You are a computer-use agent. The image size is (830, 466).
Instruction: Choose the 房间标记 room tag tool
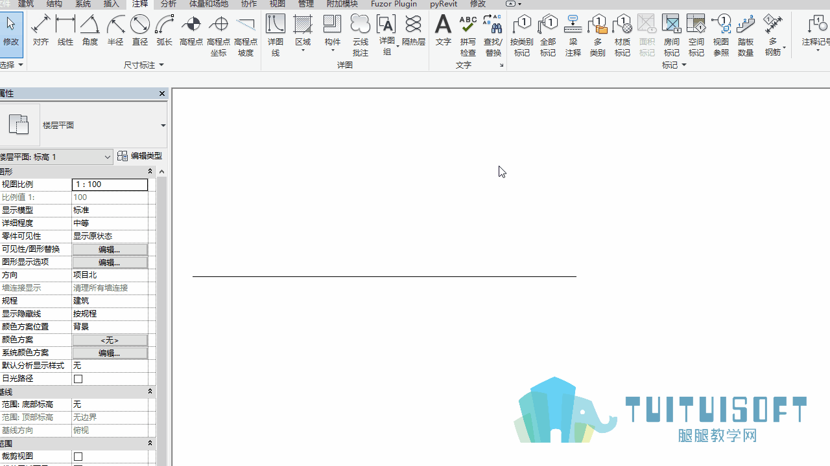click(x=672, y=35)
